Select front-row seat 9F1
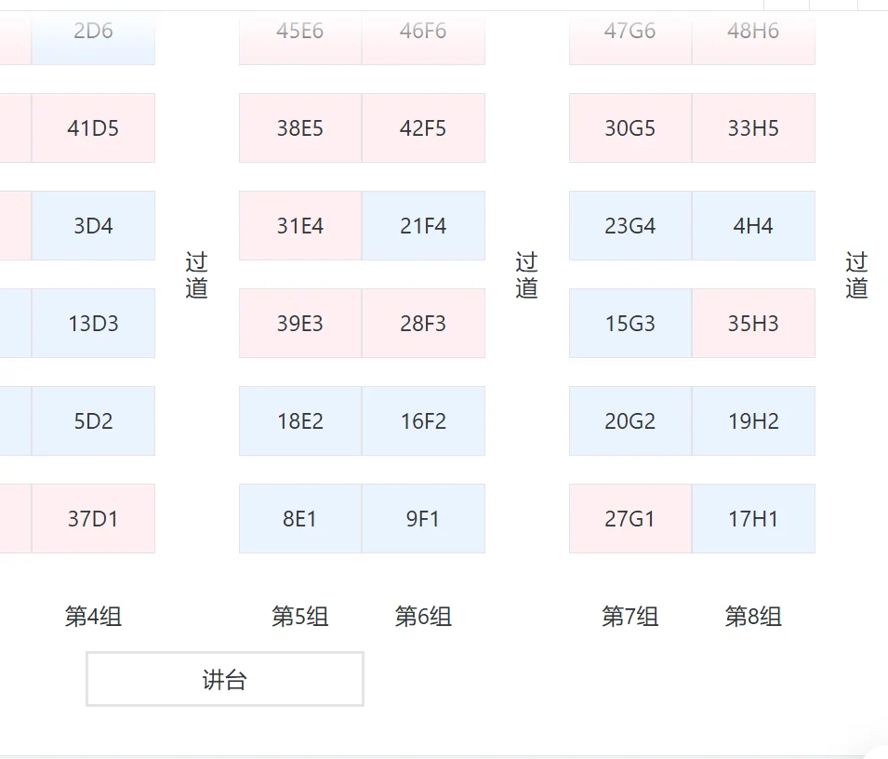The image size is (888, 759). pyautogui.click(x=423, y=519)
